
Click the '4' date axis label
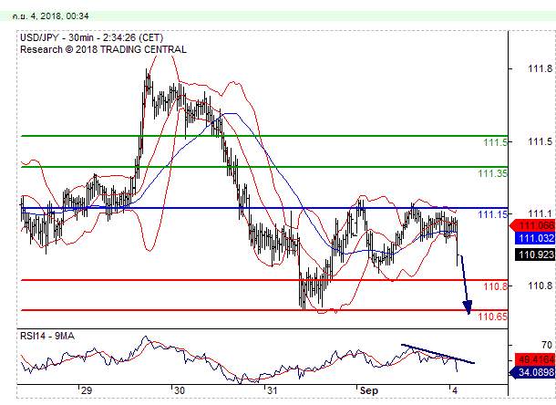click(x=455, y=390)
